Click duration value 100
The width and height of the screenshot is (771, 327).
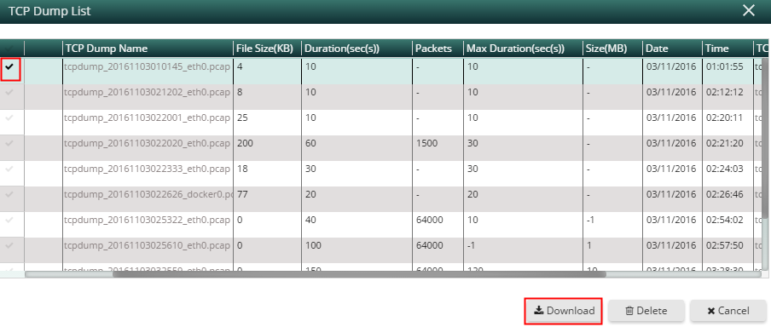[313, 245]
